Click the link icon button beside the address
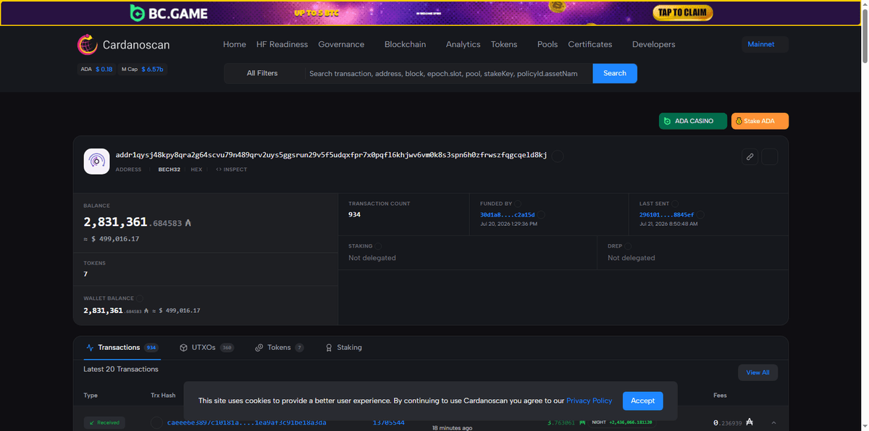 [x=750, y=156]
